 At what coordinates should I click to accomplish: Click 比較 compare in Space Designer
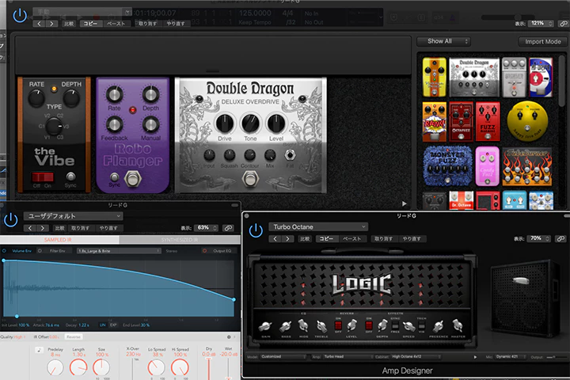(x=60, y=228)
